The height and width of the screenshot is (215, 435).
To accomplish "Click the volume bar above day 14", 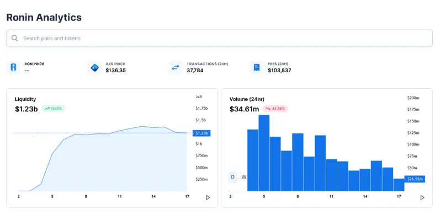I will click(x=365, y=180).
